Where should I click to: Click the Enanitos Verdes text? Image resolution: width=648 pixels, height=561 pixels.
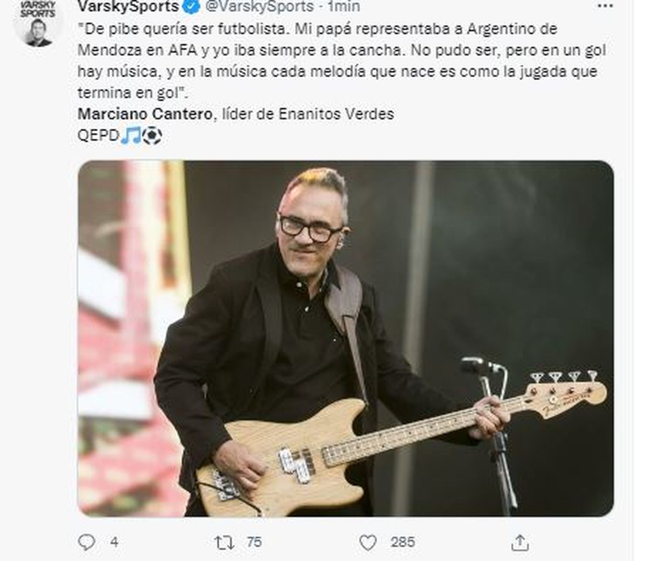pos(336,114)
